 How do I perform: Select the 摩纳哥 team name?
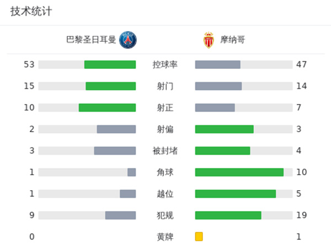[233, 40]
